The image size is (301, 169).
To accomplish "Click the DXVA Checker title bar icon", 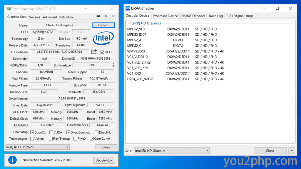I will [x=128, y=8].
